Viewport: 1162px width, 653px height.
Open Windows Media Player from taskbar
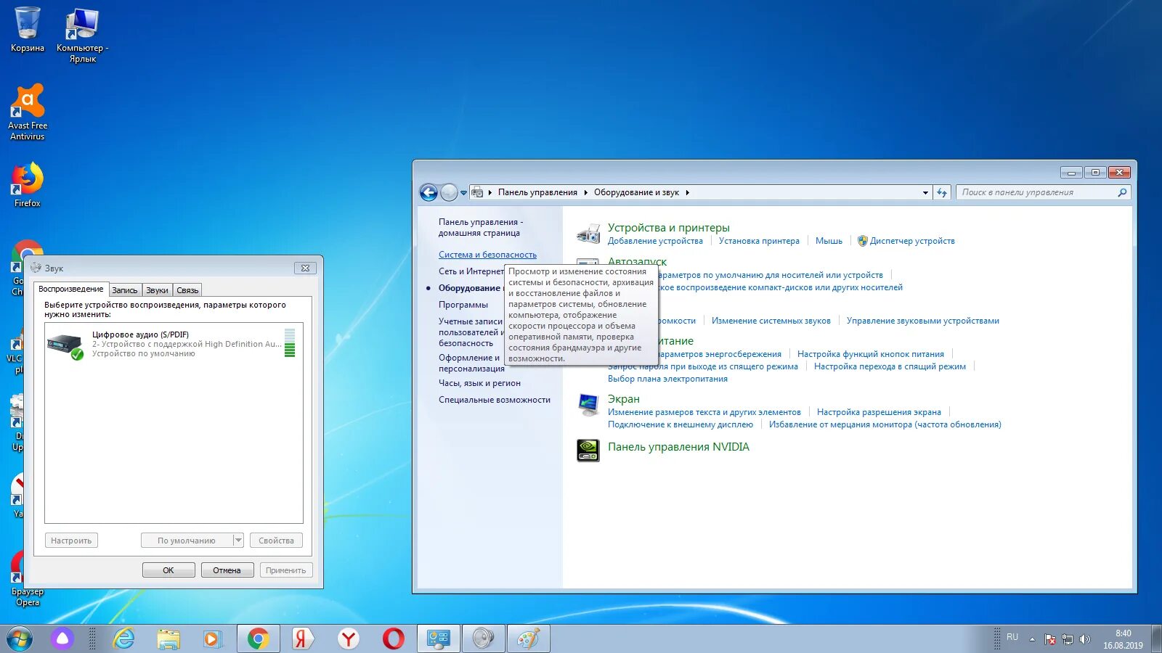tap(211, 639)
